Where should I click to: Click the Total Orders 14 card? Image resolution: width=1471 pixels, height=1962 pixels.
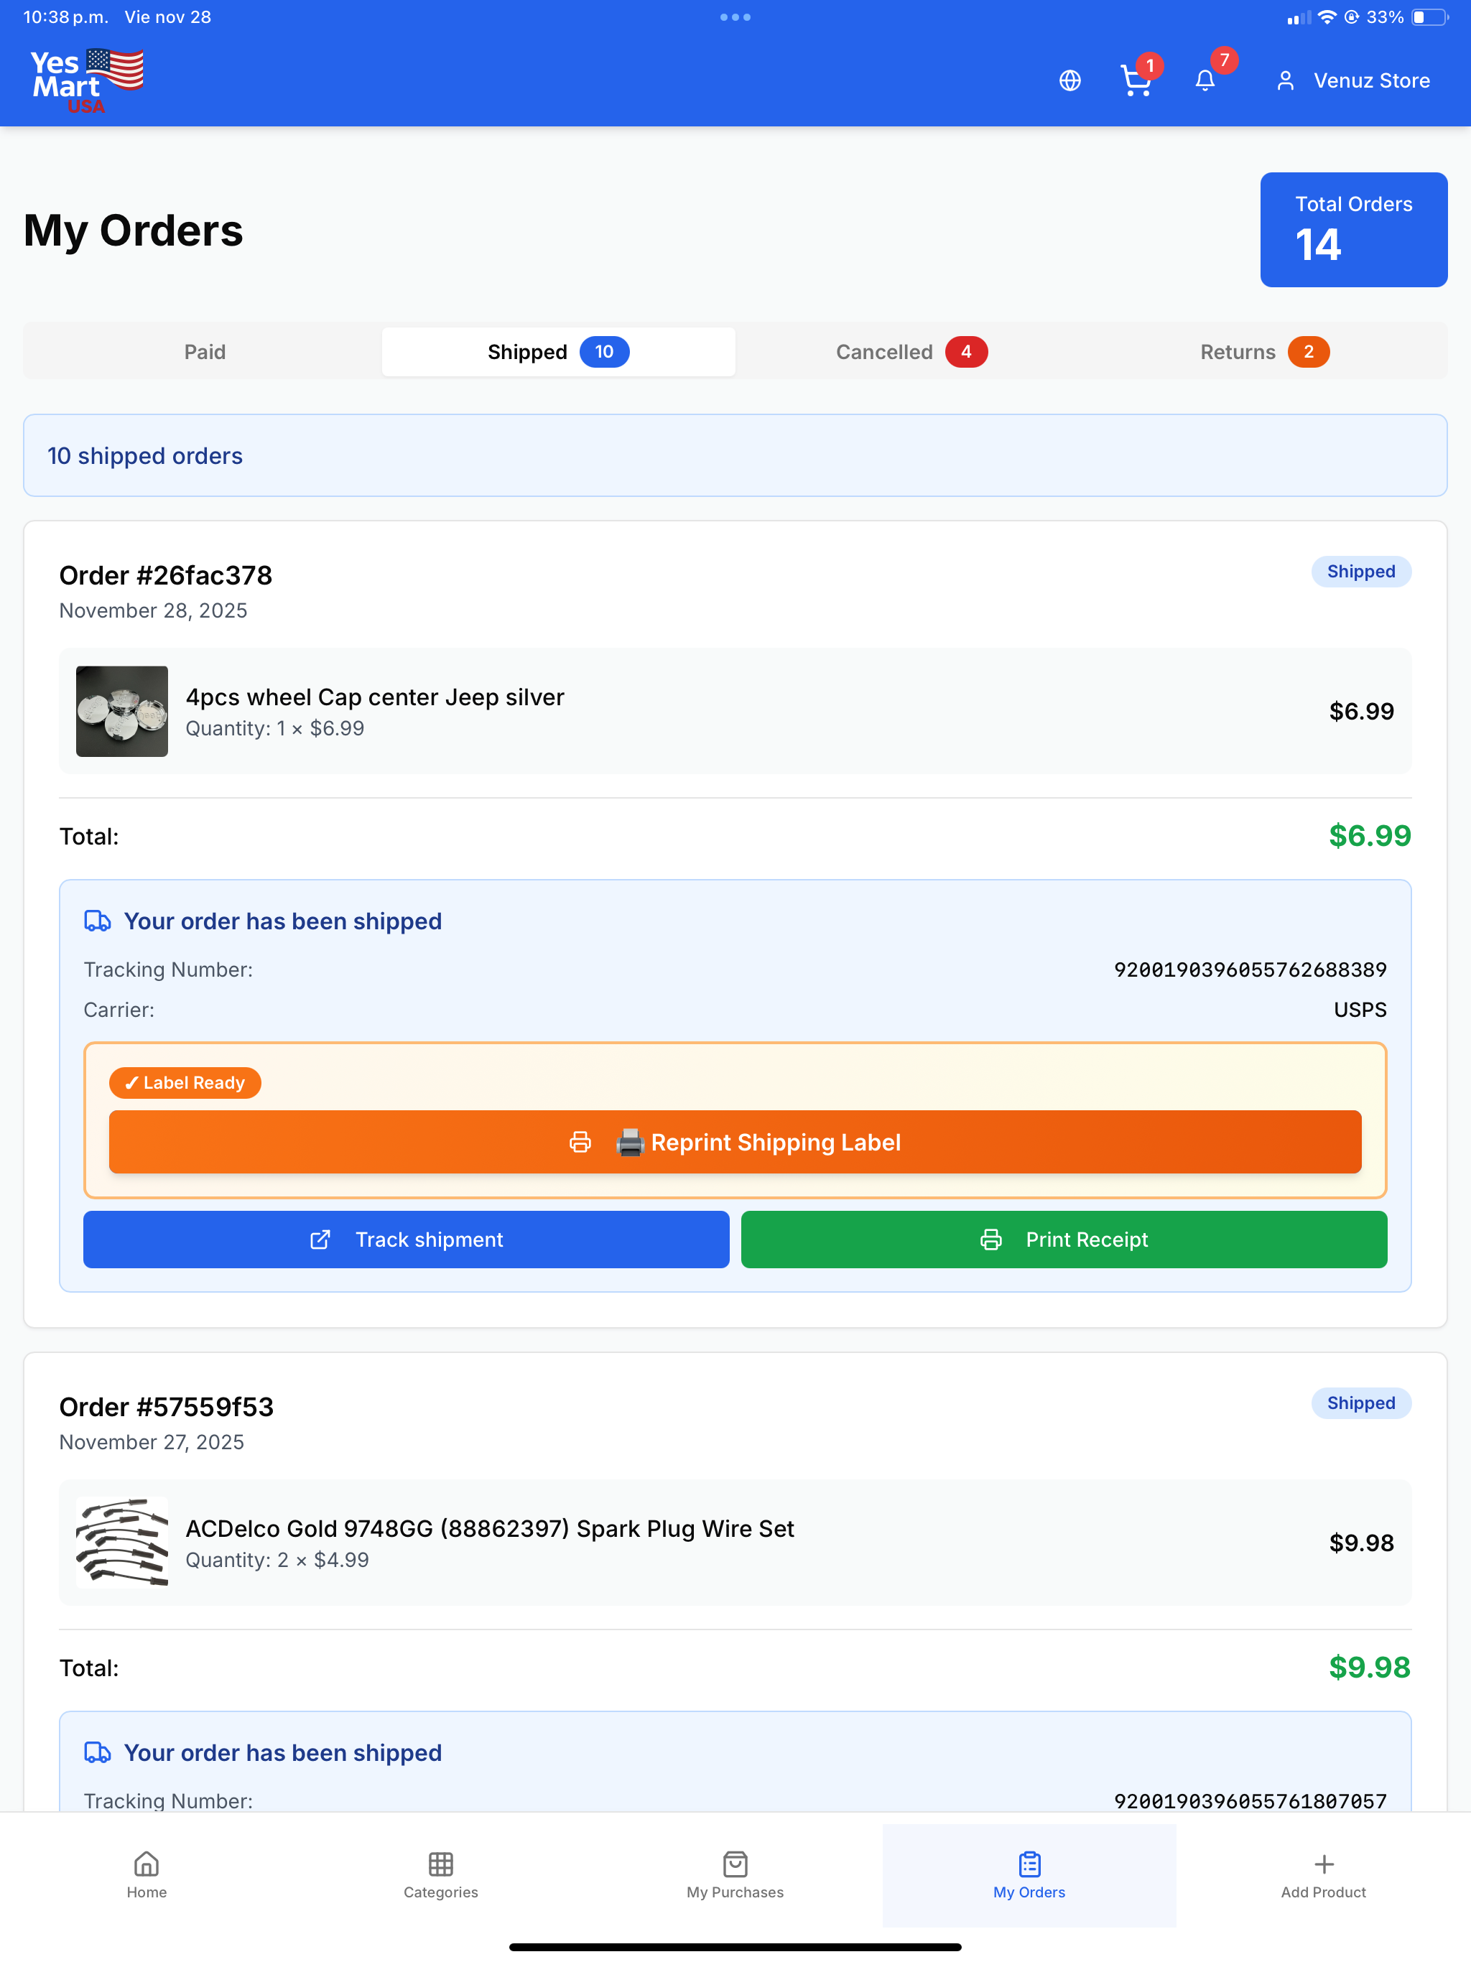(x=1353, y=230)
